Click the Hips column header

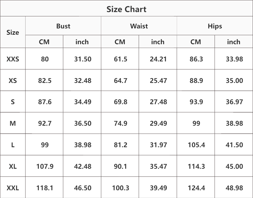pos(215,26)
